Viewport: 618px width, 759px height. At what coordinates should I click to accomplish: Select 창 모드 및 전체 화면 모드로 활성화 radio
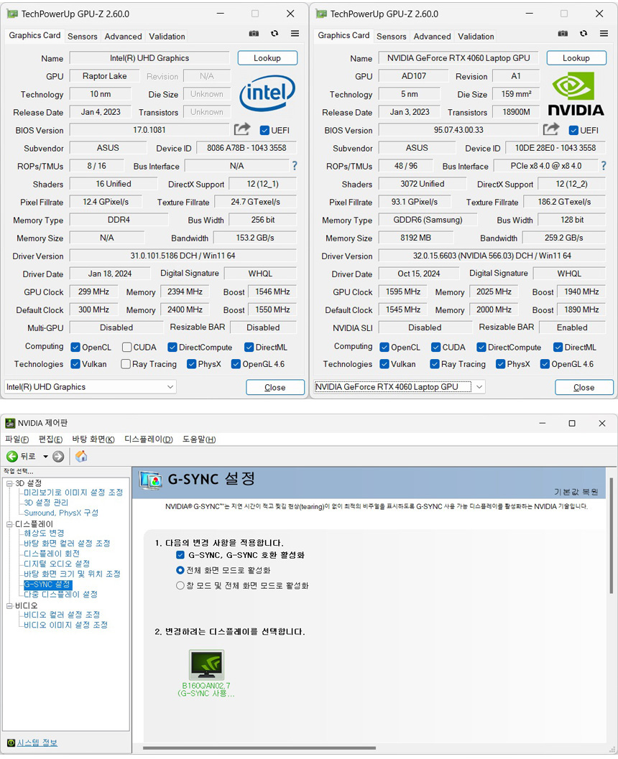coord(180,586)
